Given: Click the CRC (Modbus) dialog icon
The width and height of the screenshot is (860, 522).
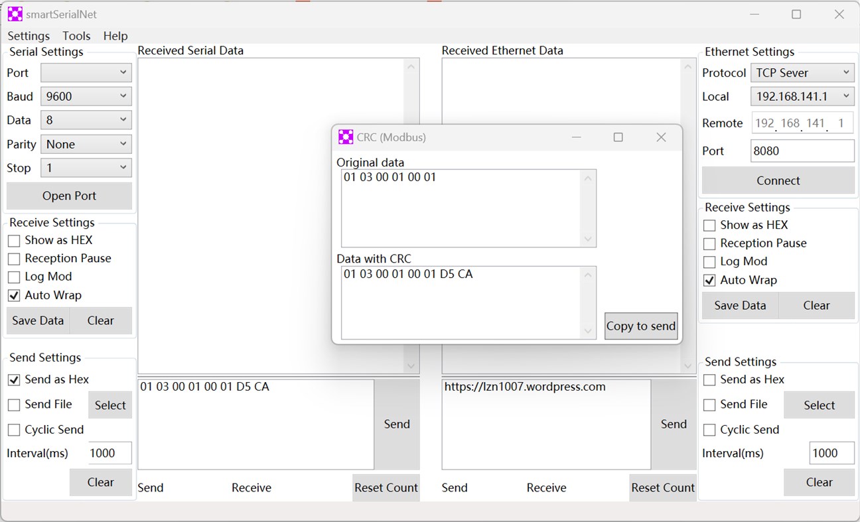Looking at the screenshot, I should pyautogui.click(x=346, y=137).
